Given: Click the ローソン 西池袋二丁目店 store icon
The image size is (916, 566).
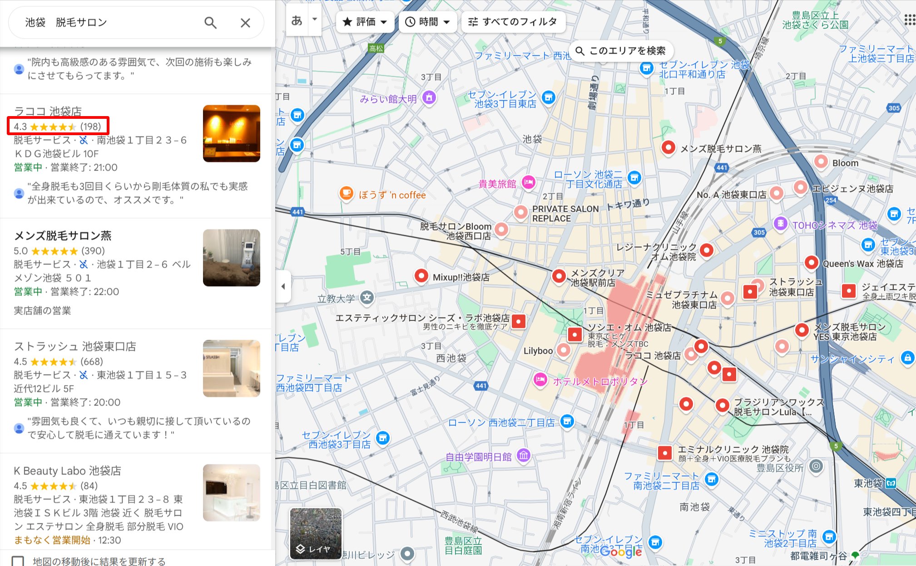Looking at the screenshot, I should coord(567,421).
